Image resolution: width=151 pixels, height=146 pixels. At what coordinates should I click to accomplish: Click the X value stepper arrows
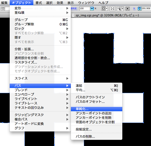tap(140, 9)
